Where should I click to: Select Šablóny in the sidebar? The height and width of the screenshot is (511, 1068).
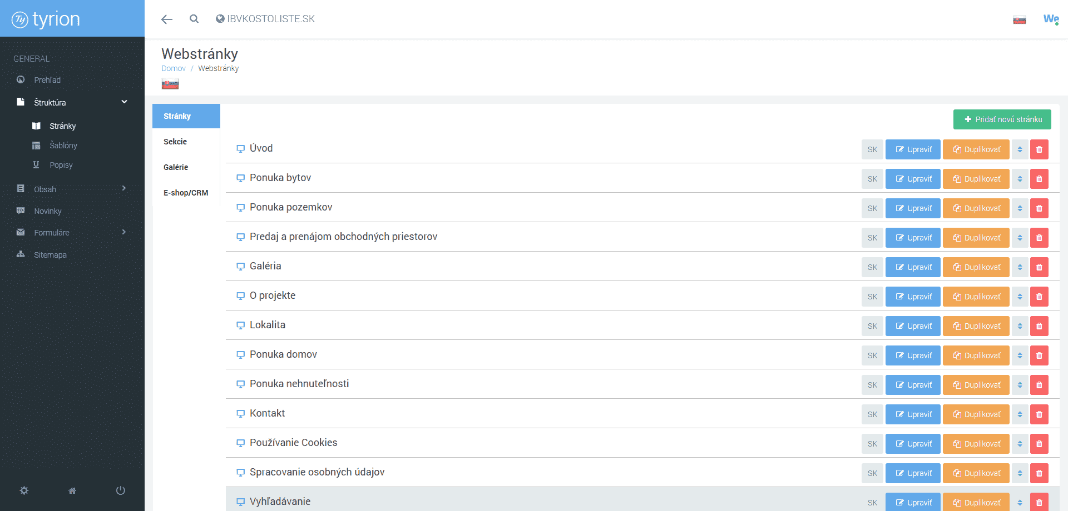pos(63,146)
